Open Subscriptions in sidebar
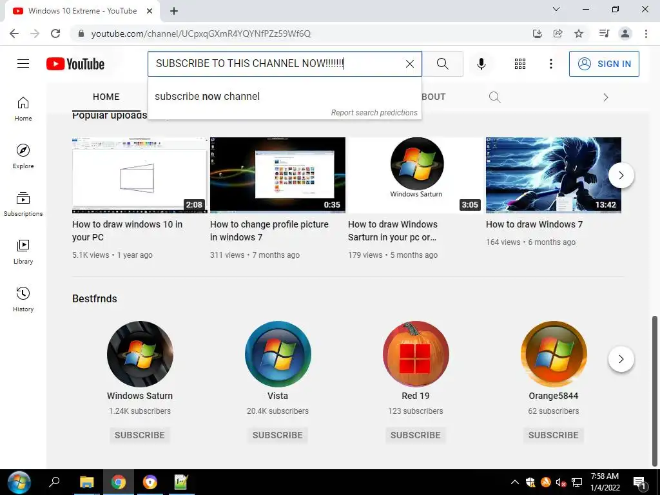The image size is (660, 495). coord(23,204)
